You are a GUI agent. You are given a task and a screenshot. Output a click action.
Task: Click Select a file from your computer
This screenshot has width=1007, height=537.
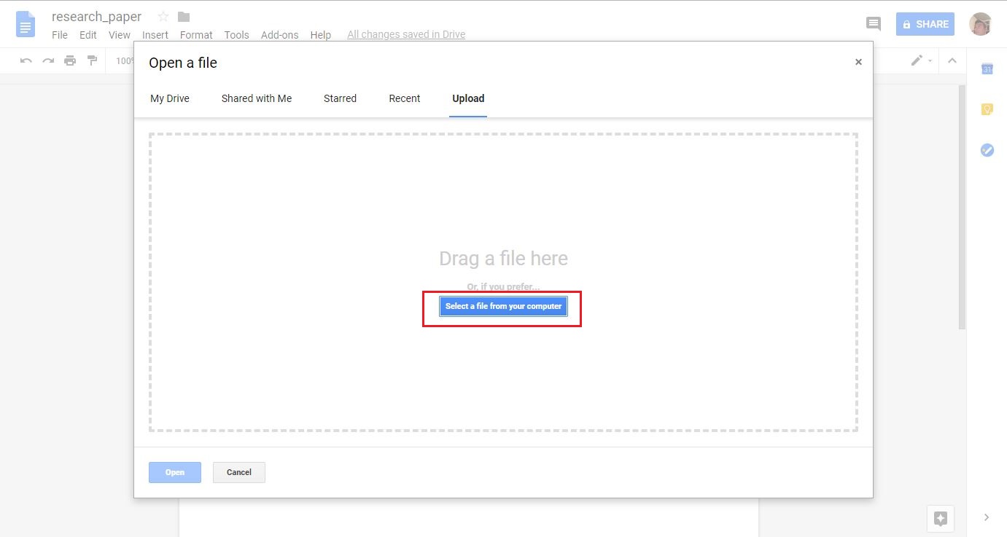pyautogui.click(x=503, y=306)
